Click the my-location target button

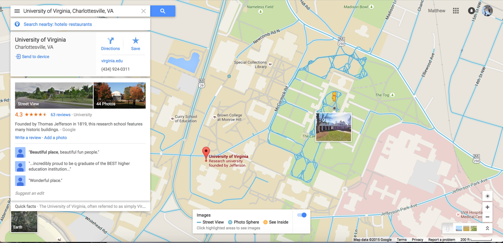487,196
